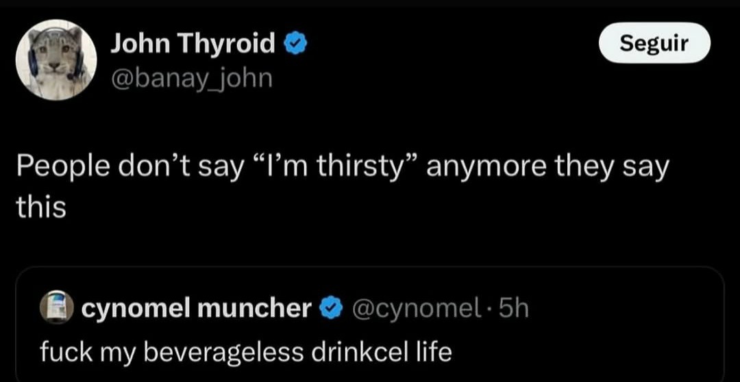Click the word "life" ending the quoted tweet

click(x=433, y=351)
